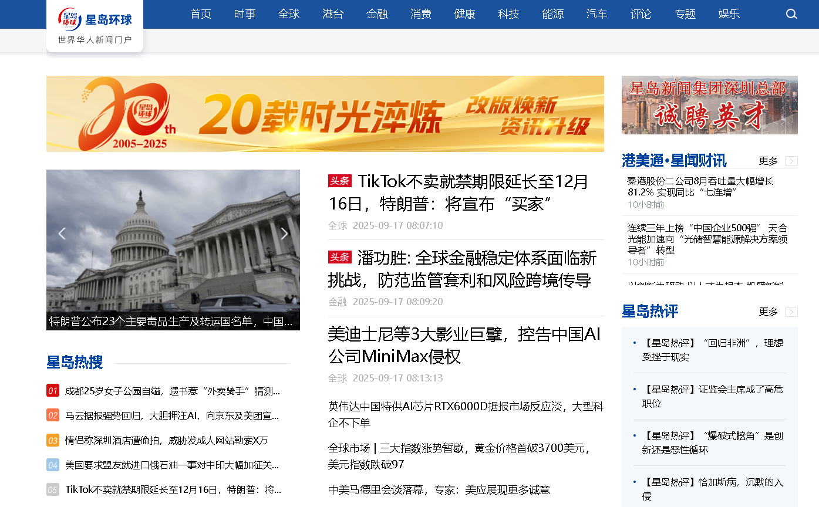Click the red 头条 badge on TikTok headline
The width and height of the screenshot is (819, 507).
click(x=339, y=181)
